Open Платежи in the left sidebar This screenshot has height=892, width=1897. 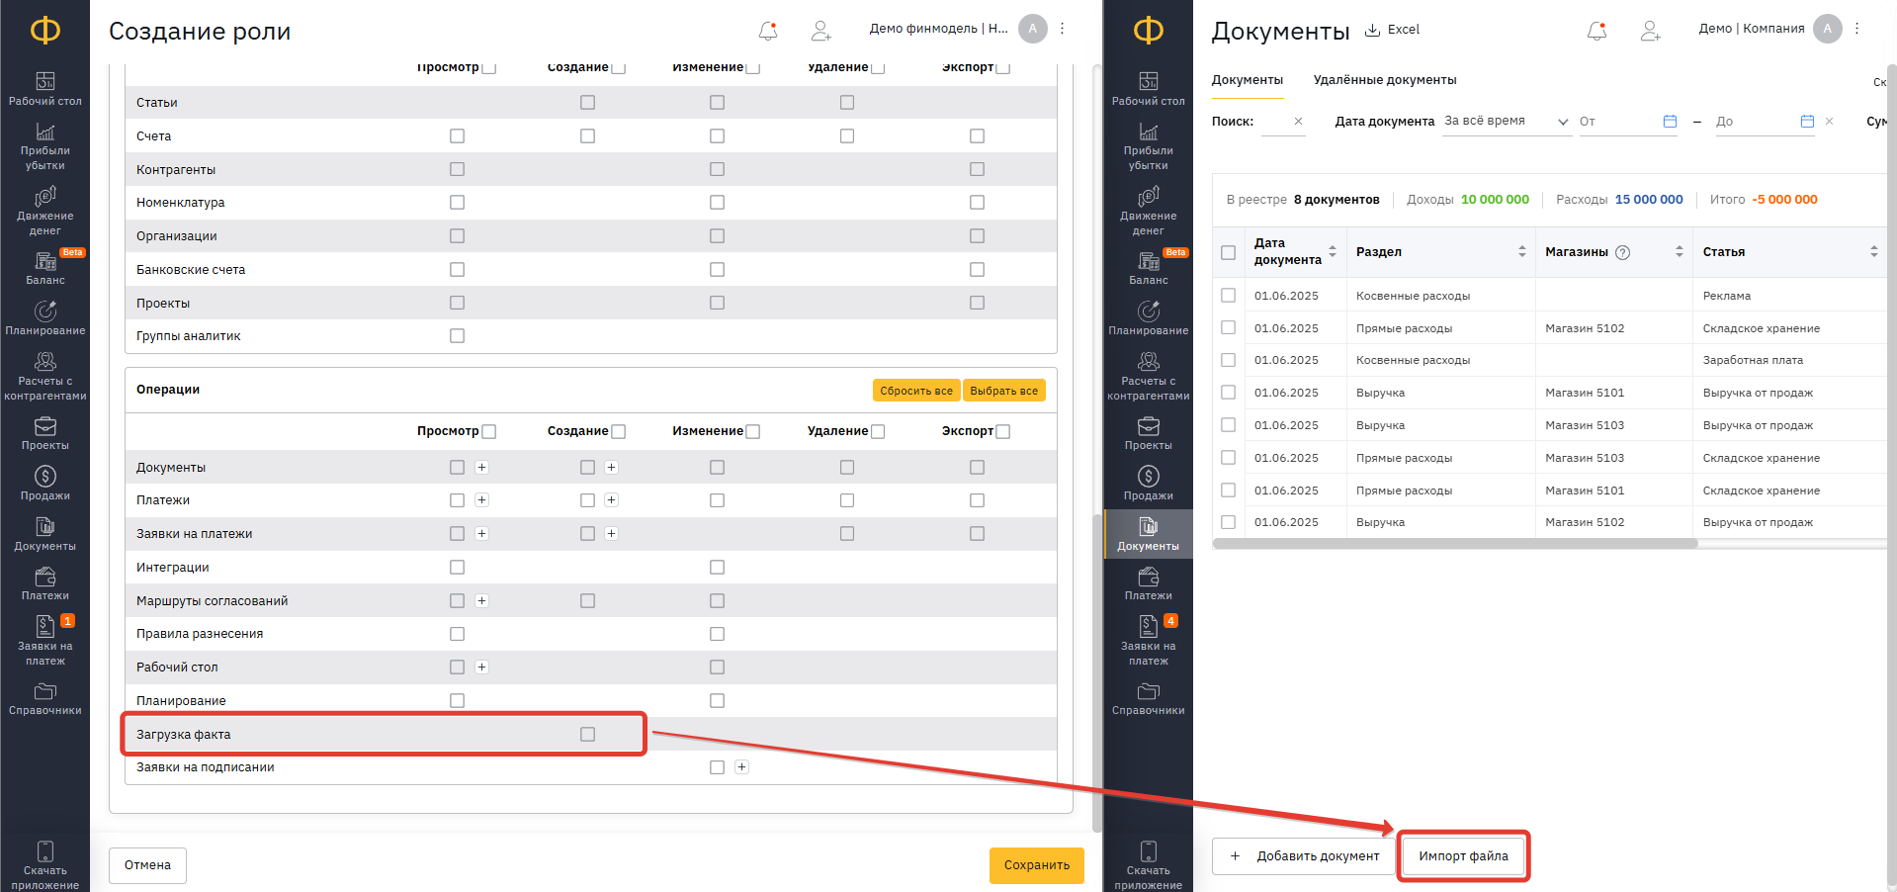(x=44, y=583)
